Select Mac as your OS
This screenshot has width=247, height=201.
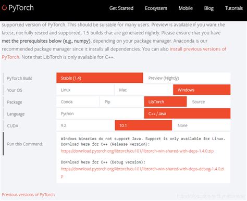point(143,90)
